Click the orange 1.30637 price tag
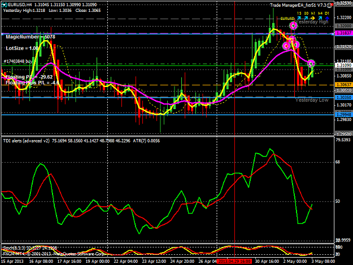Viewport: 353px width, 265px height. coord(344,85)
